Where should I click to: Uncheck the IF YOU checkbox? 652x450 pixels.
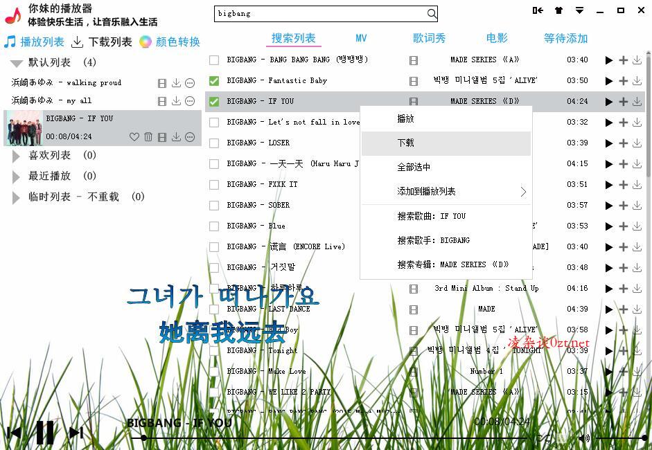pyautogui.click(x=214, y=101)
